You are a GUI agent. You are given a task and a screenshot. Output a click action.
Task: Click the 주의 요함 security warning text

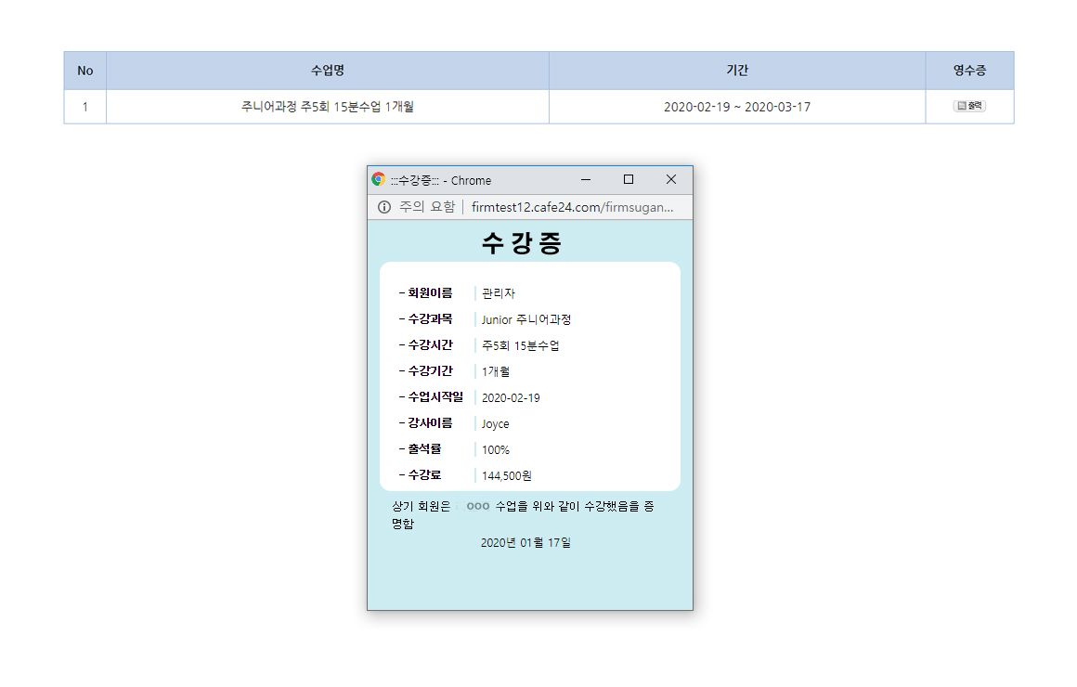427,207
